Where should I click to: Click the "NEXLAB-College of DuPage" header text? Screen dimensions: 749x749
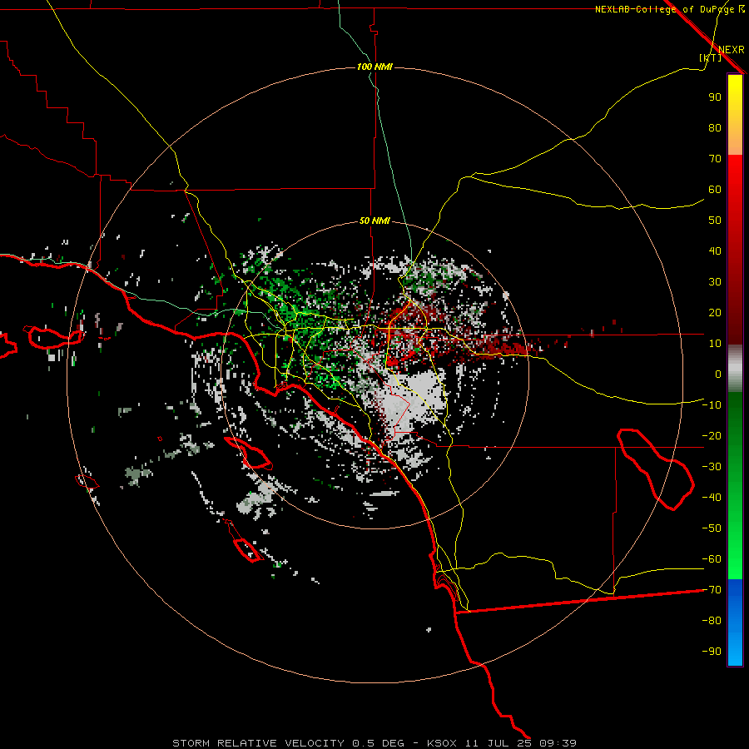pos(664,9)
